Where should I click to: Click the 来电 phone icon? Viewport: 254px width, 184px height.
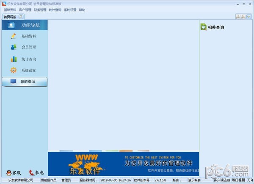click(32, 173)
